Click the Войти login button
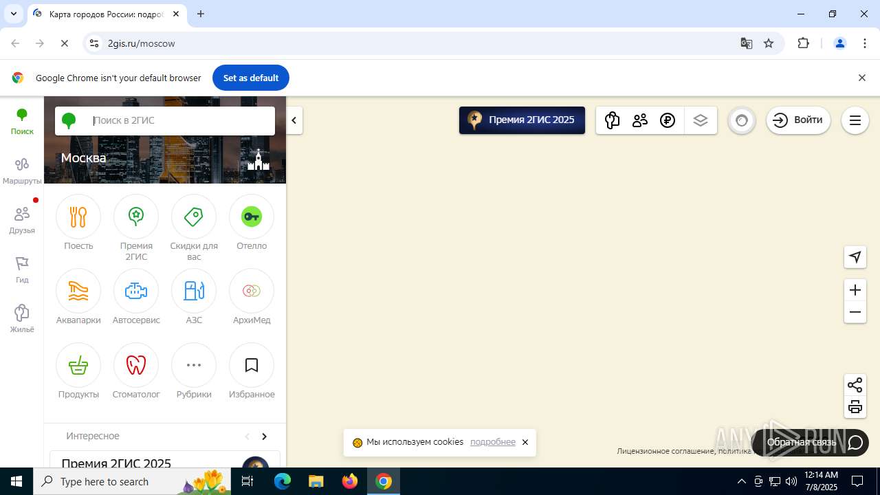Image resolution: width=880 pixels, height=495 pixels. point(798,120)
